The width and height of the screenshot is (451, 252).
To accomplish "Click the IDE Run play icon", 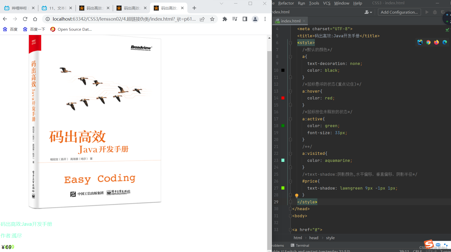I will pos(427,12).
